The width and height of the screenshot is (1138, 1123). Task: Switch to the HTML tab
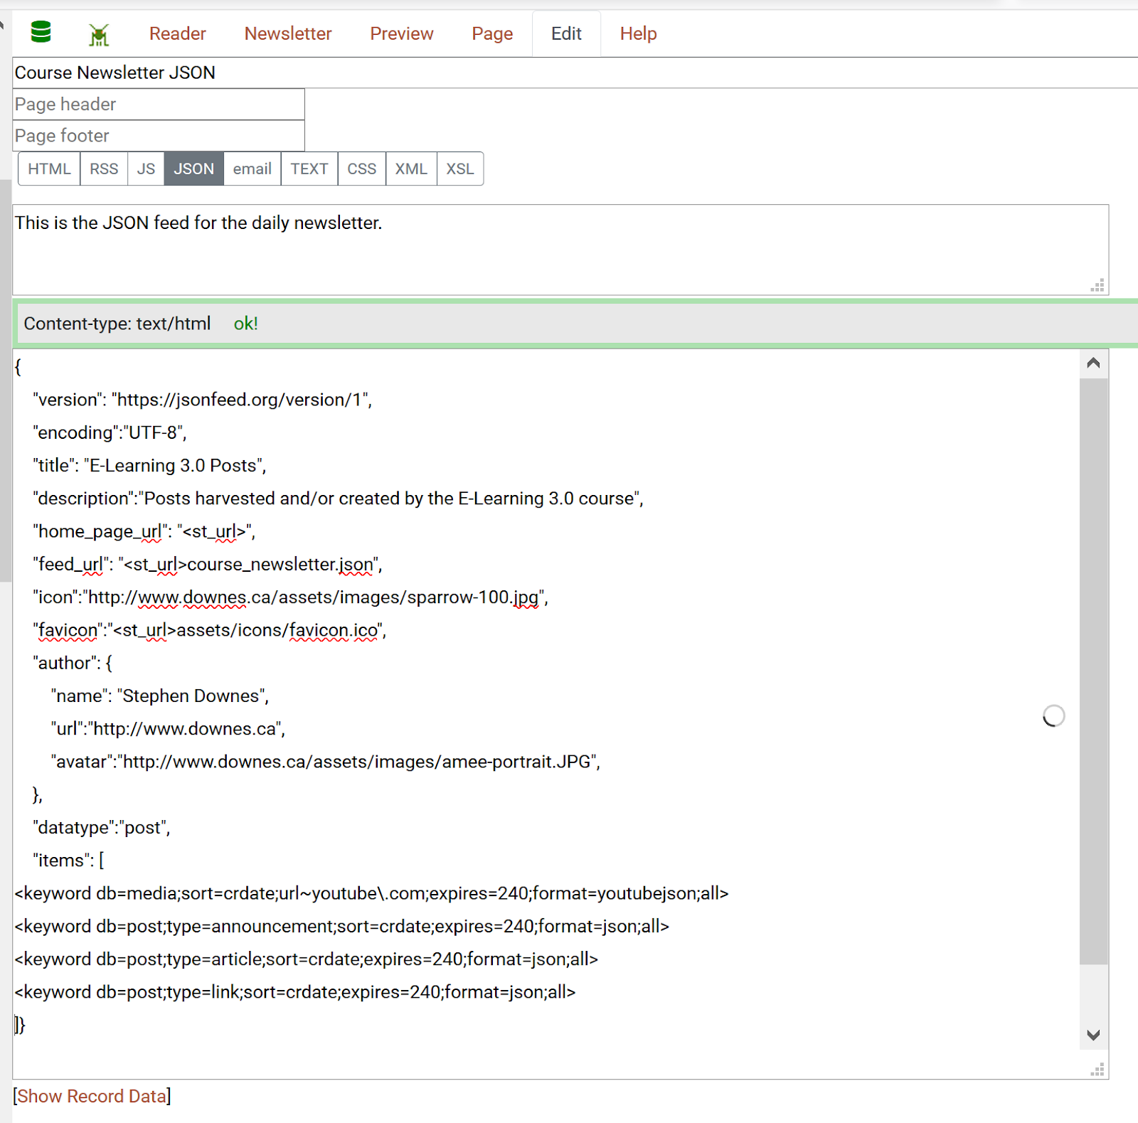[48, 169]
